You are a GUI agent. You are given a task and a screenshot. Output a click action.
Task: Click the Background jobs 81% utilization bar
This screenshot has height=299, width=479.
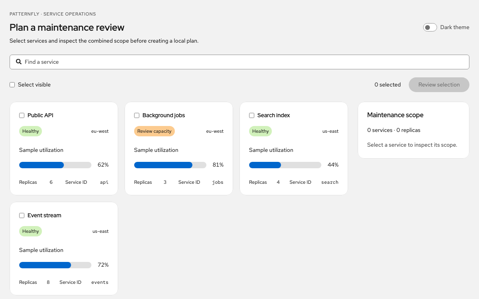(x=170, y=165)
